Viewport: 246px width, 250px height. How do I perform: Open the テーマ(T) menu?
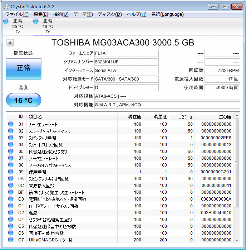(x=83, y=14)
